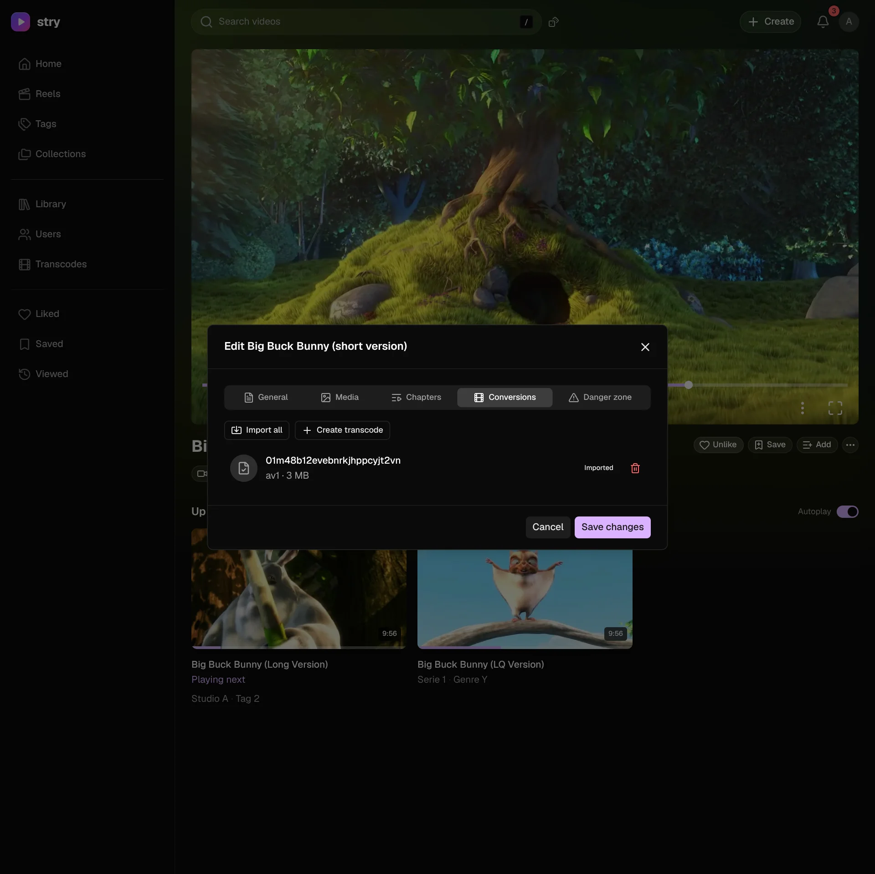Go to Home in the sidebar
The image size is (875, 874).
pos(87,64)
